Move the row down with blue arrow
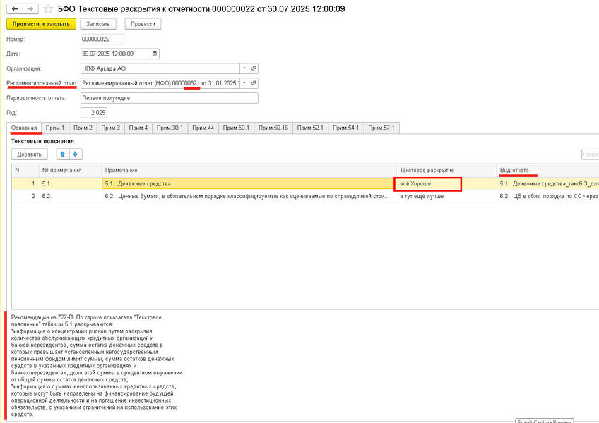This screenshot has width=599, height=423. (76, 154)
